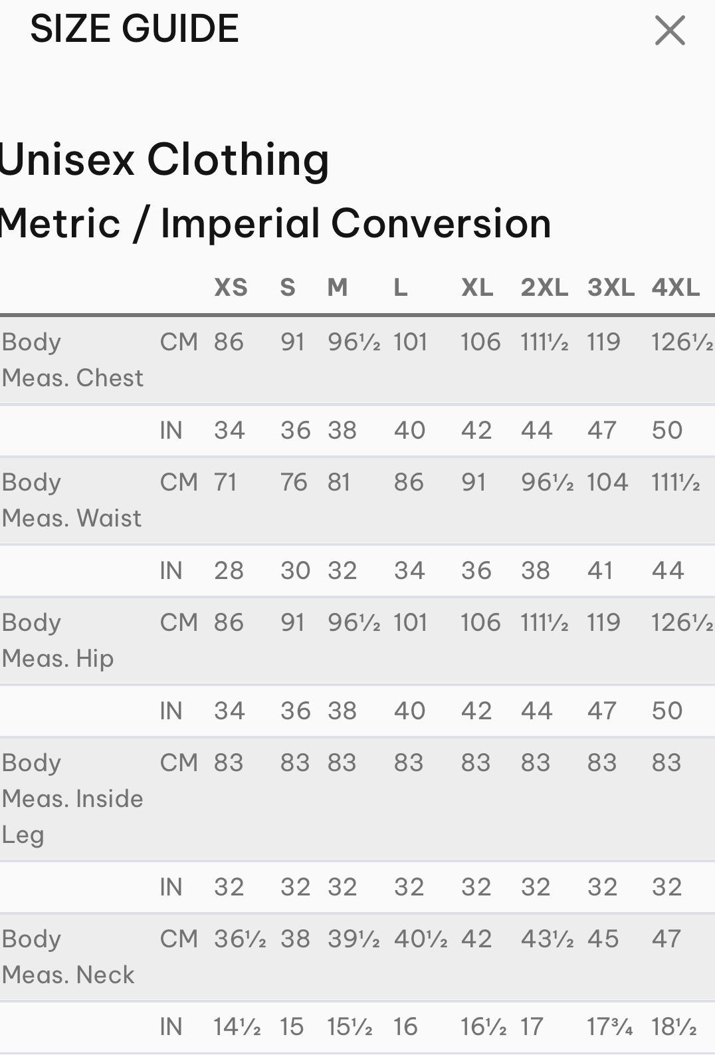Click the 2XL column header

click(x=544, y=287)
